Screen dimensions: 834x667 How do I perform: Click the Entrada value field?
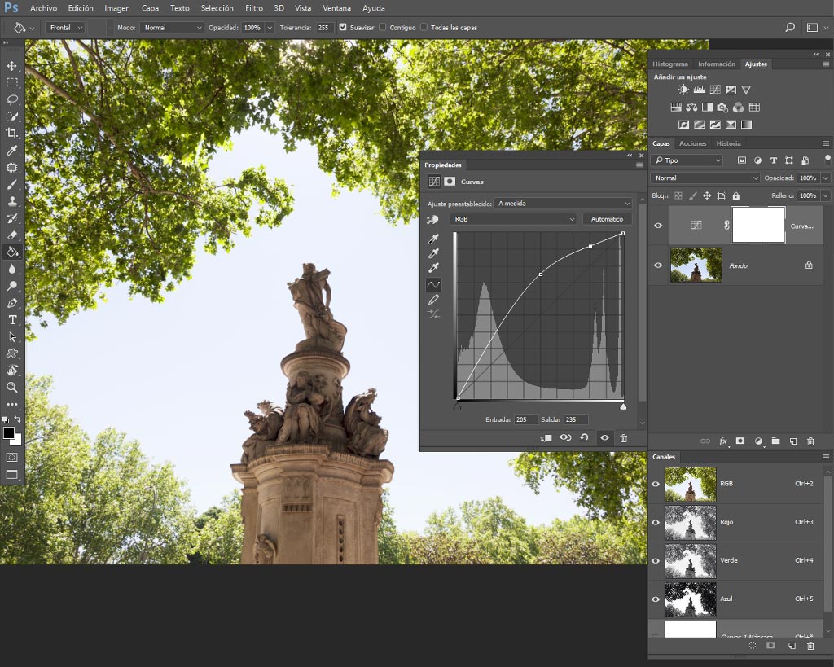tap(525, 419)
